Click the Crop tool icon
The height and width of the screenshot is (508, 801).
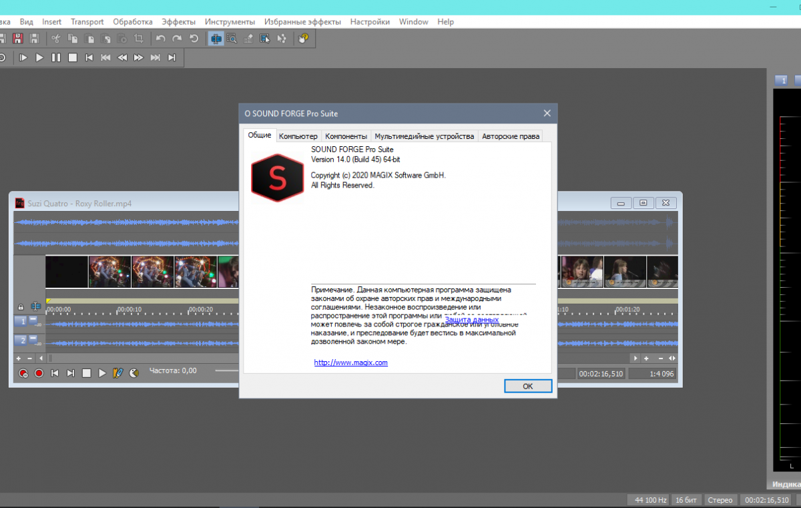[139, 39]
